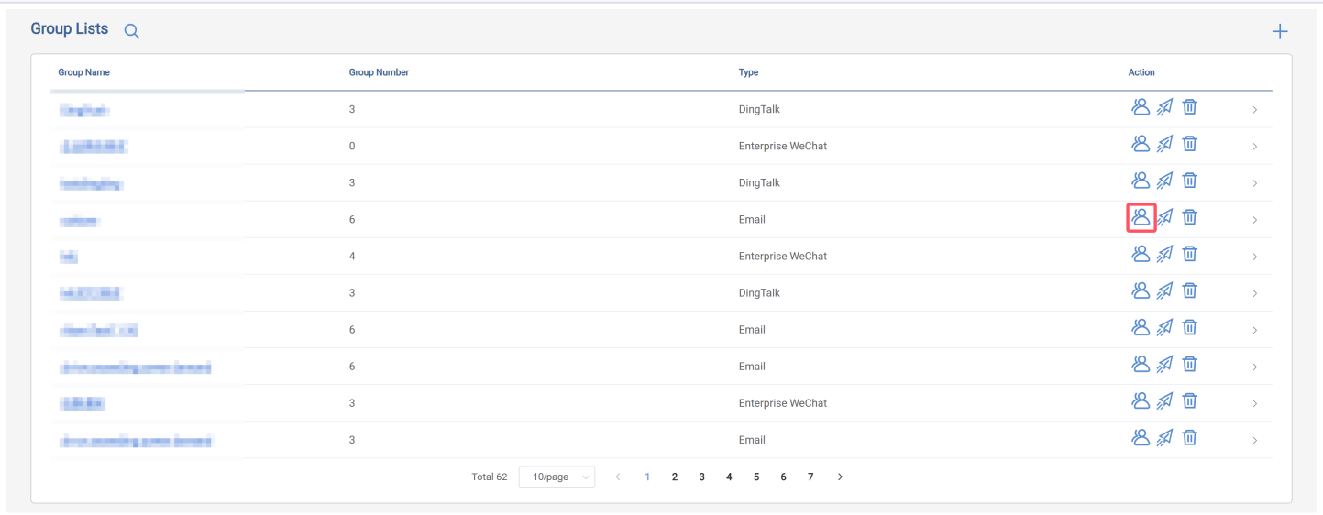Add a new group with plus icon

click(1280, 32)
